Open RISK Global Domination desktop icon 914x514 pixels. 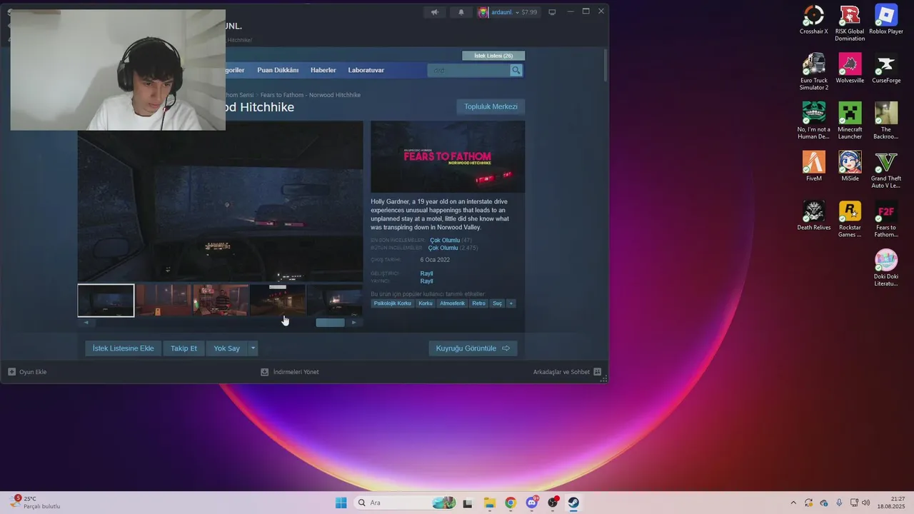click(850, 23)
